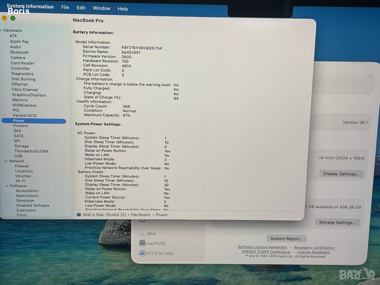
Task: Collapse the Software category tree
Action: 7,186
